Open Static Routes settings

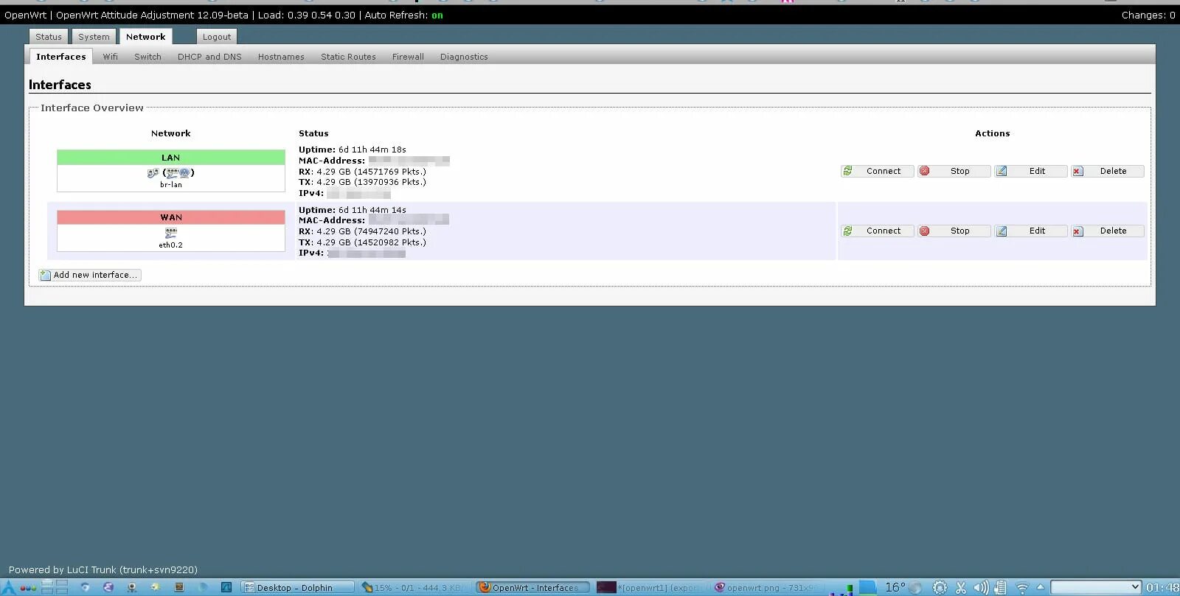348,57
